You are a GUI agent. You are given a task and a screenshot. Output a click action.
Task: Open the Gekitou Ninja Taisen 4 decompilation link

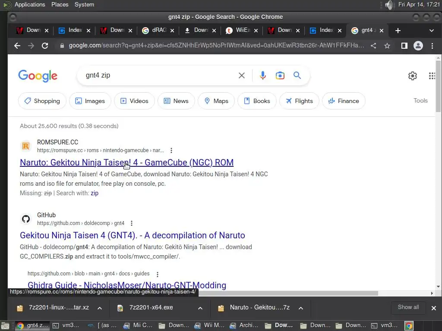point(133,236)
